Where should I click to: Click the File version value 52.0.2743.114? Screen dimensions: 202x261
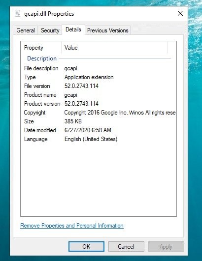pos(81,86)
